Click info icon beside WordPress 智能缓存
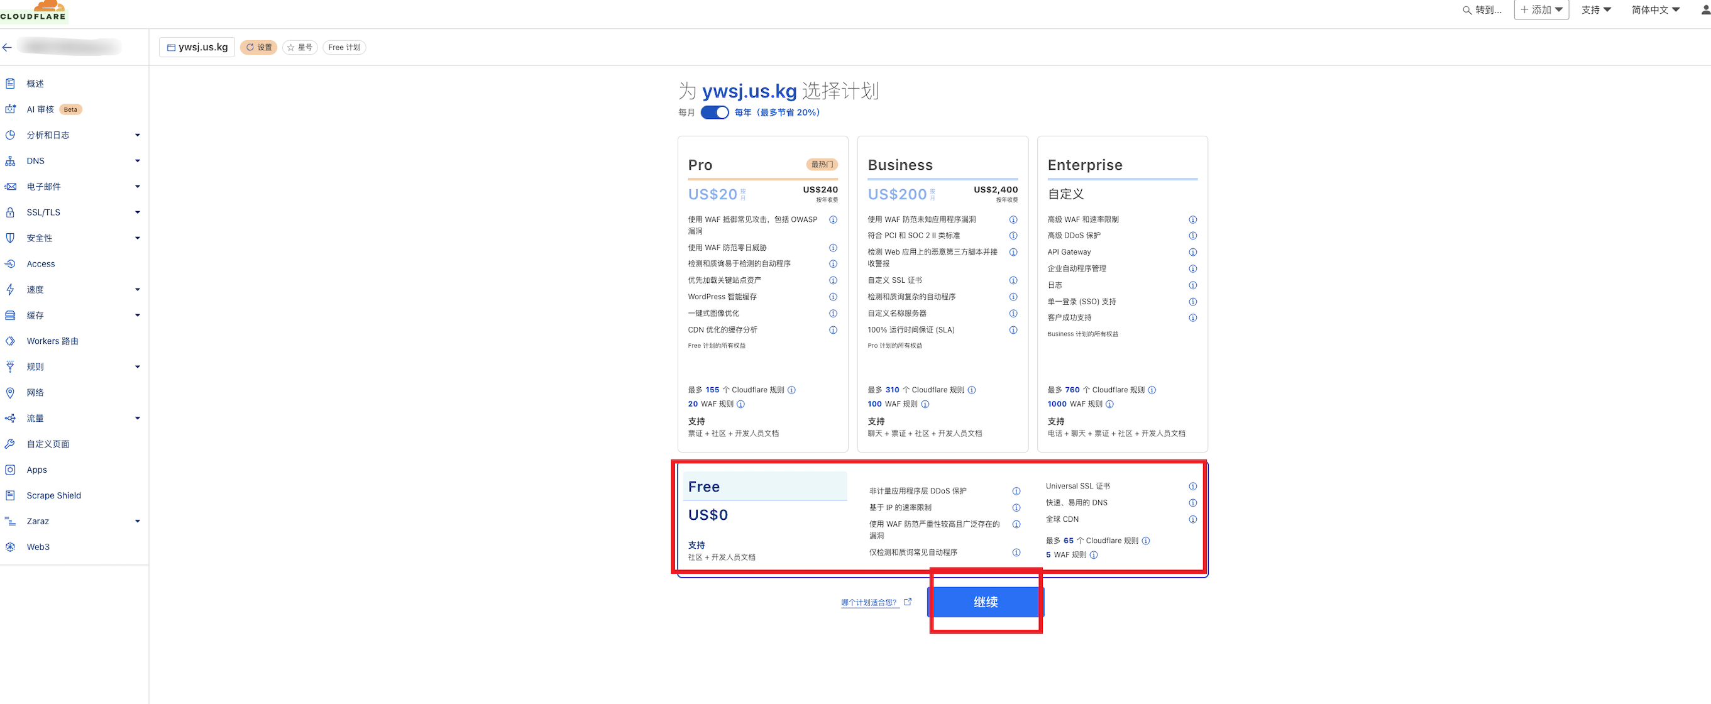This screenshot has width=1711, height=704. [833, 297]
